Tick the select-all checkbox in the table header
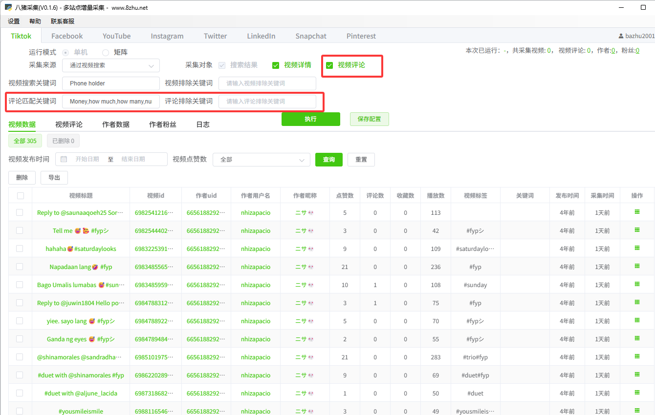This screenshot has width=655, height=415. (x=20, y=196)
